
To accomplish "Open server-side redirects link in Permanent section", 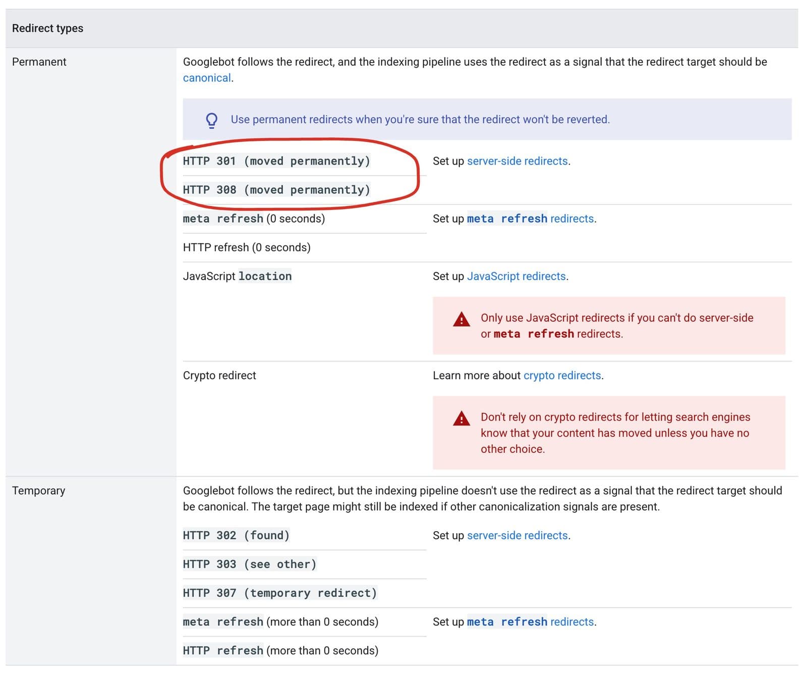I will [517, 161].
